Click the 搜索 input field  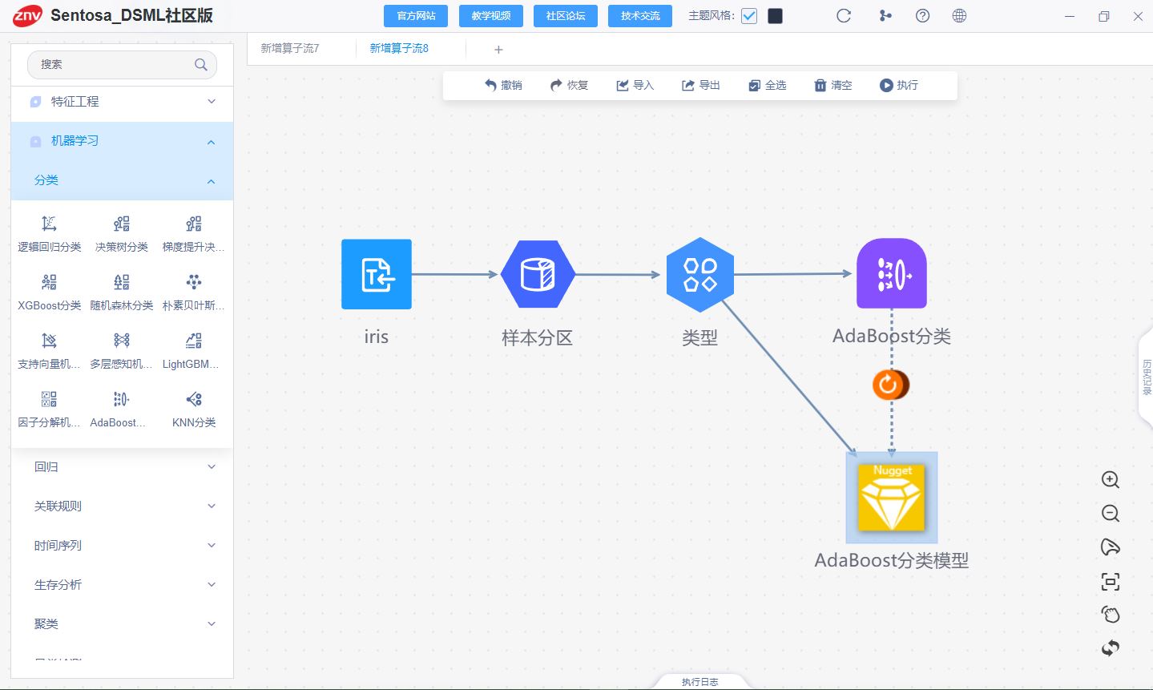[122, 65]
